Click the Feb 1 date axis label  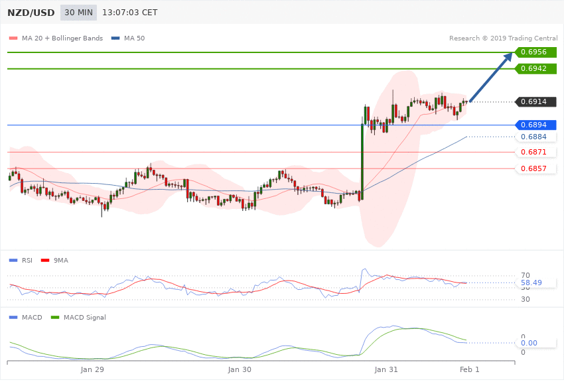click(x=469, y=369)
